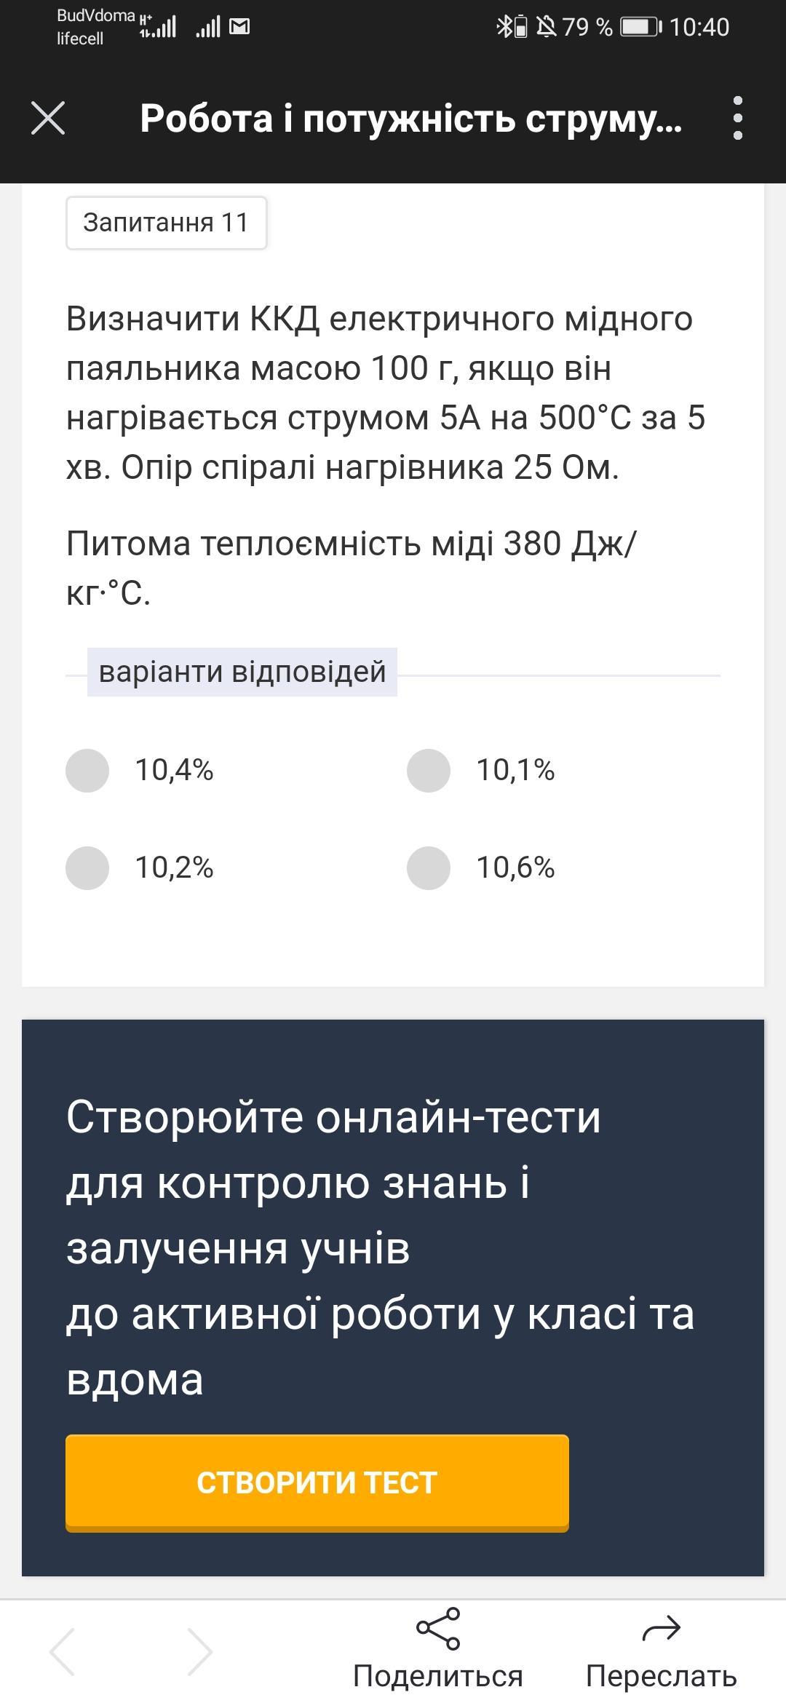Select the 10,6% answer option

pyautogui.click(x=429, y=868)
